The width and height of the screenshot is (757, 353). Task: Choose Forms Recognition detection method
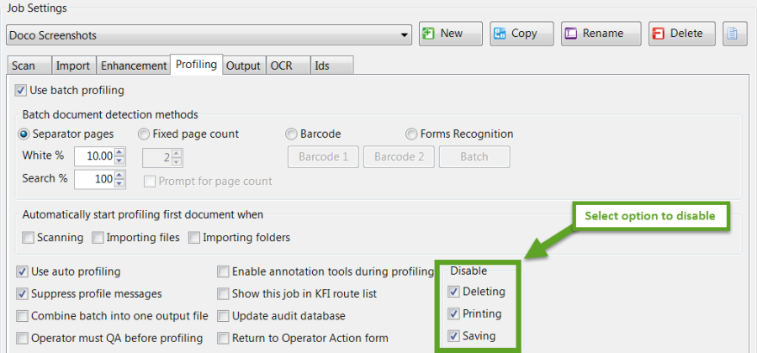[x=412, y=134]
